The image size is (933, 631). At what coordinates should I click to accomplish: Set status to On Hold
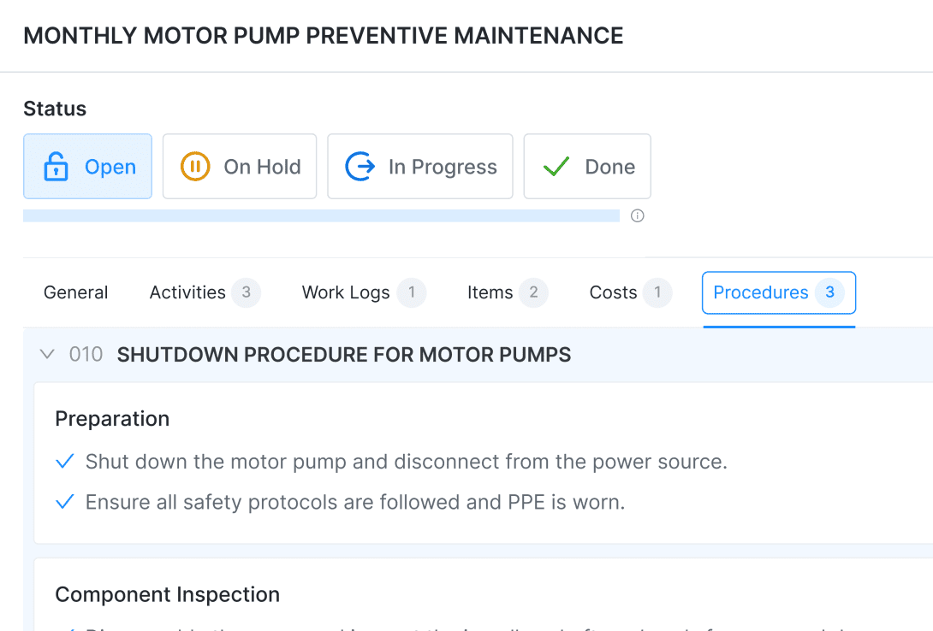[x=240, y=167]
